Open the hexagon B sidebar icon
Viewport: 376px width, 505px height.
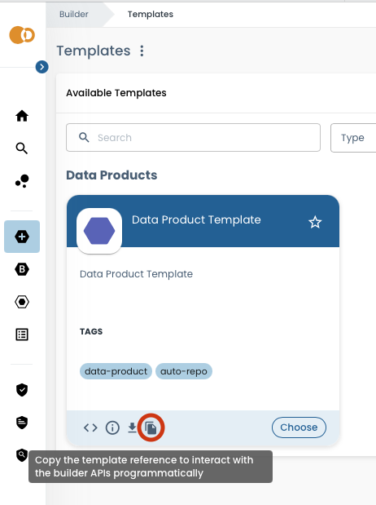coord(22,269)
